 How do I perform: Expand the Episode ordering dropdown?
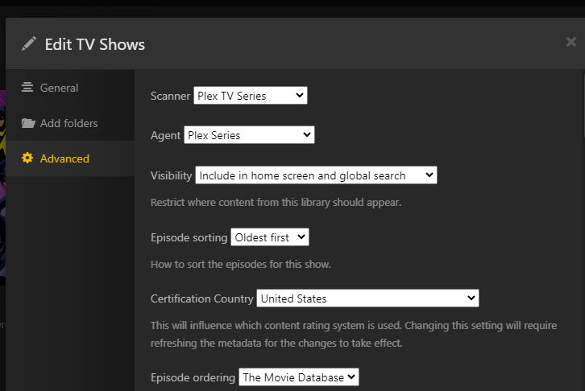[x=298, y=377]
